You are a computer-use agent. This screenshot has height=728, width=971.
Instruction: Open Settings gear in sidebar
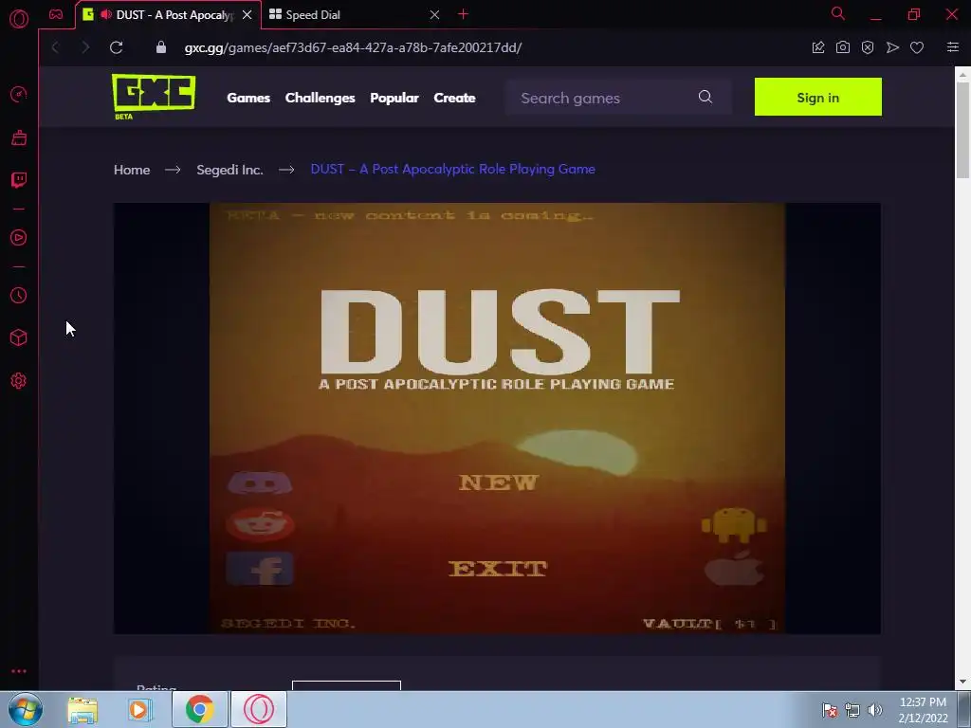coord(19,381)
